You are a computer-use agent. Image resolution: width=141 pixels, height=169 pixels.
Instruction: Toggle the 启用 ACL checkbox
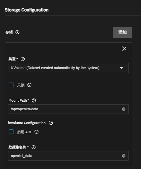[11, 132]
